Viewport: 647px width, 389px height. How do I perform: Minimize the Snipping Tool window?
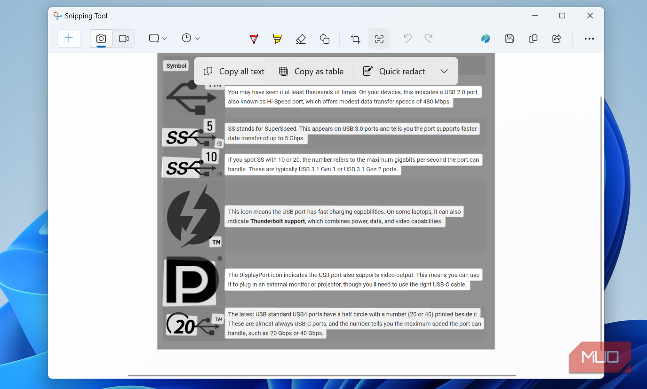click(535, 16)
